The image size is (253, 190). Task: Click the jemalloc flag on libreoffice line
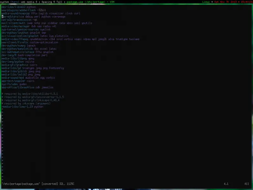48,87
